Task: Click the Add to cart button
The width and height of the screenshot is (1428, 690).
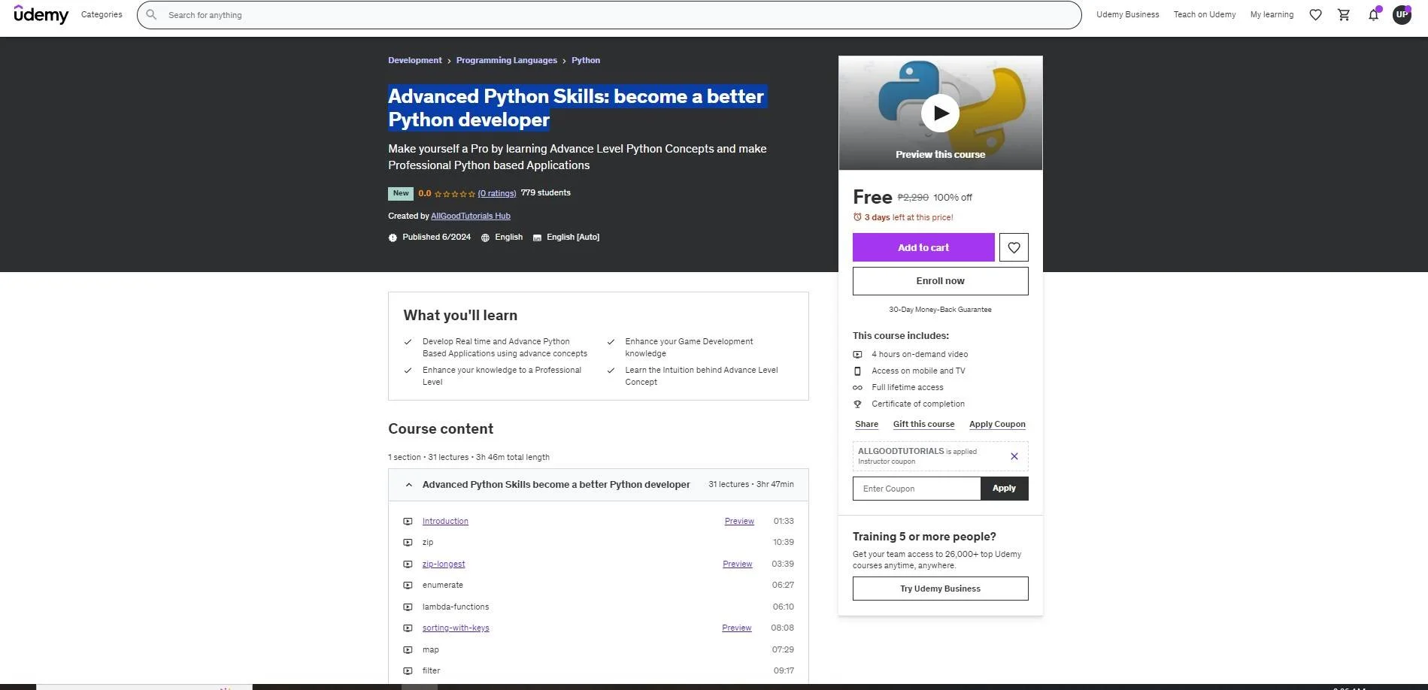Action: (x=923, y=247)
